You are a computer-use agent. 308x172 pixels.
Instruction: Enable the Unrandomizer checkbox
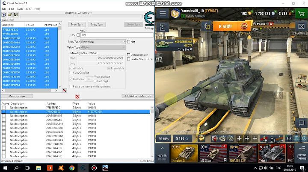128,55
